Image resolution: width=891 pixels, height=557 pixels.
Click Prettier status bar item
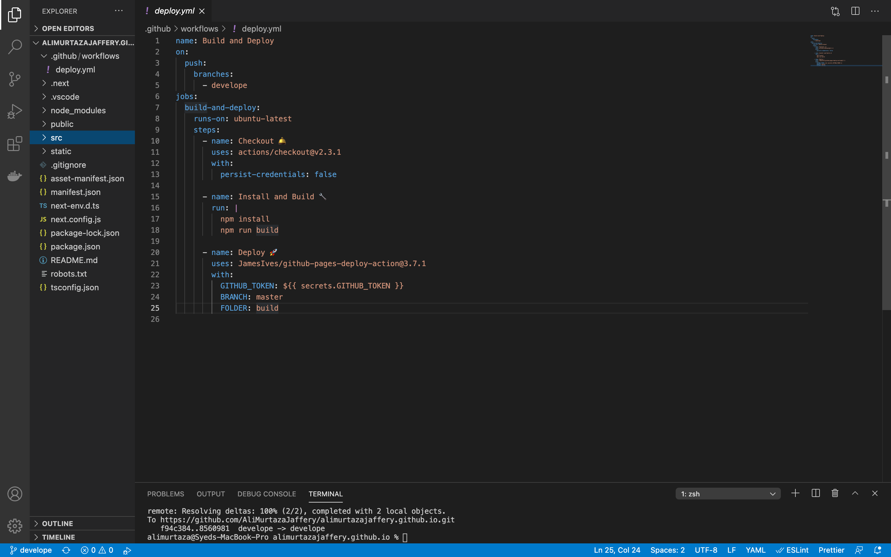pyautogui.click(x=831, y=550)
